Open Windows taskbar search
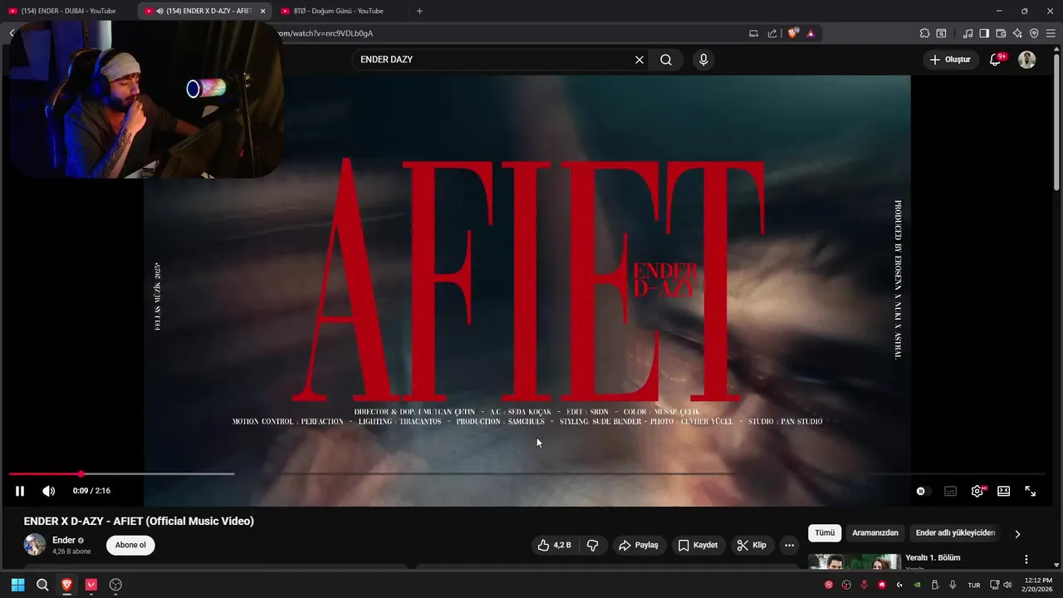This screenshot has height=598, width=1063. click(42, 585)
